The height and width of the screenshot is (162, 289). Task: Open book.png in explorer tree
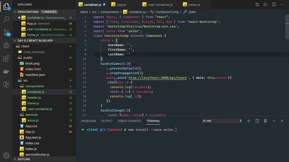(32, 63)
